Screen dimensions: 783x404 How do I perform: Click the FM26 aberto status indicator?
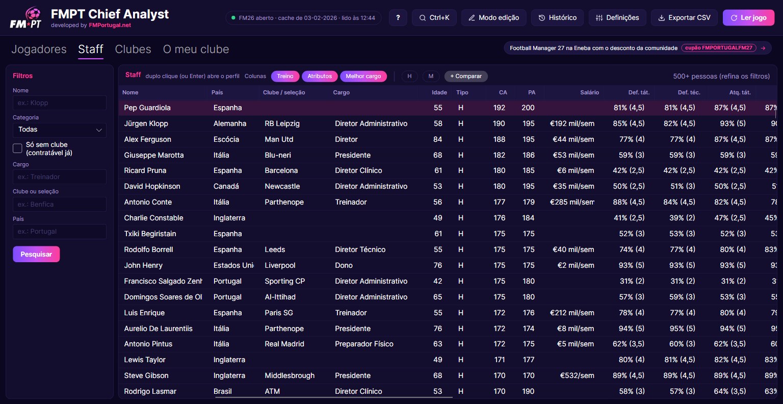pyautogui.click(x=303, y=17)
